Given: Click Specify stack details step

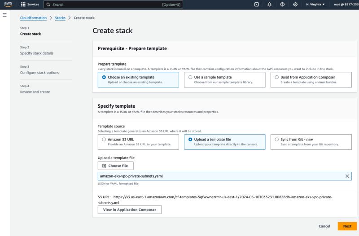Looking at the screenshot, I should click(37, 53).
